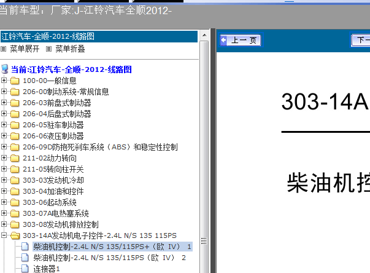Open 206-04后盘式制动器 tree item
Image resolution: width=370 pixels, height=273 pixels.
(57, 114)
